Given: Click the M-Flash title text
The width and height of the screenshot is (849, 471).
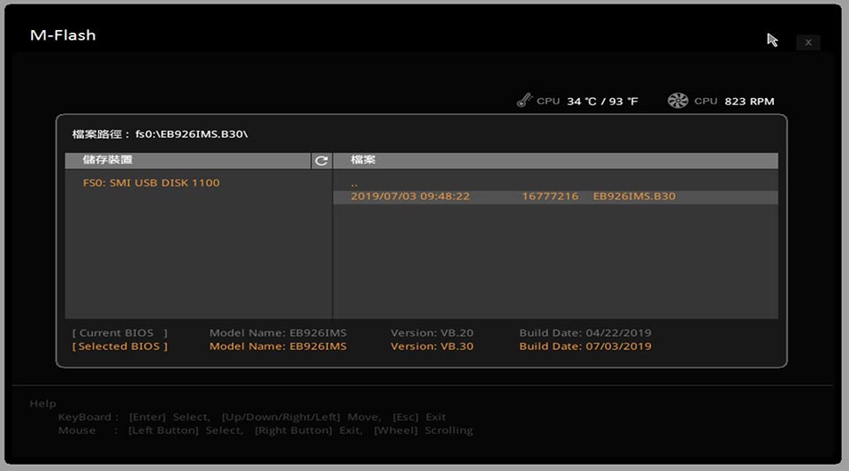Looking at the screenshot, I should coord(63,35).
